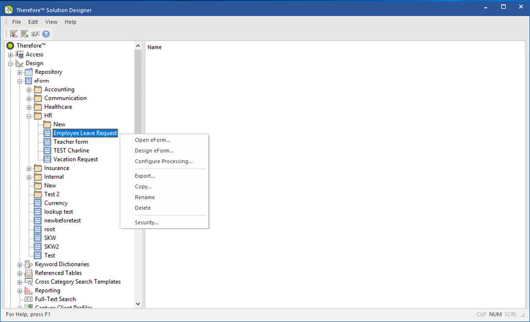
Task: Expand the Access tree node
Action: click(x=11, y=54)
